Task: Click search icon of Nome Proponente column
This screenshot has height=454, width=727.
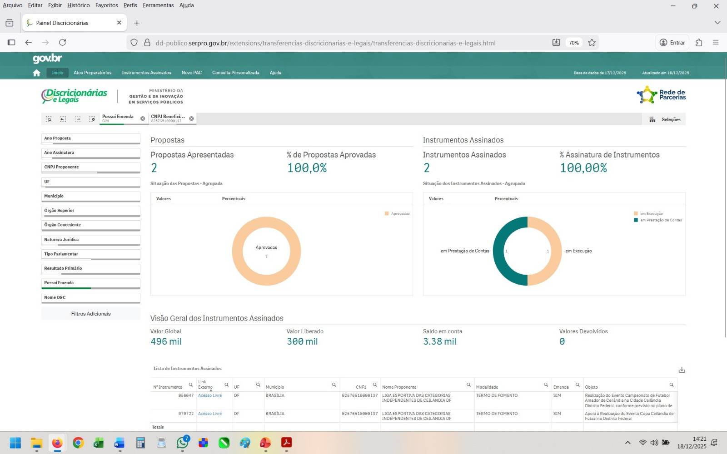Action: pos(468,385)
